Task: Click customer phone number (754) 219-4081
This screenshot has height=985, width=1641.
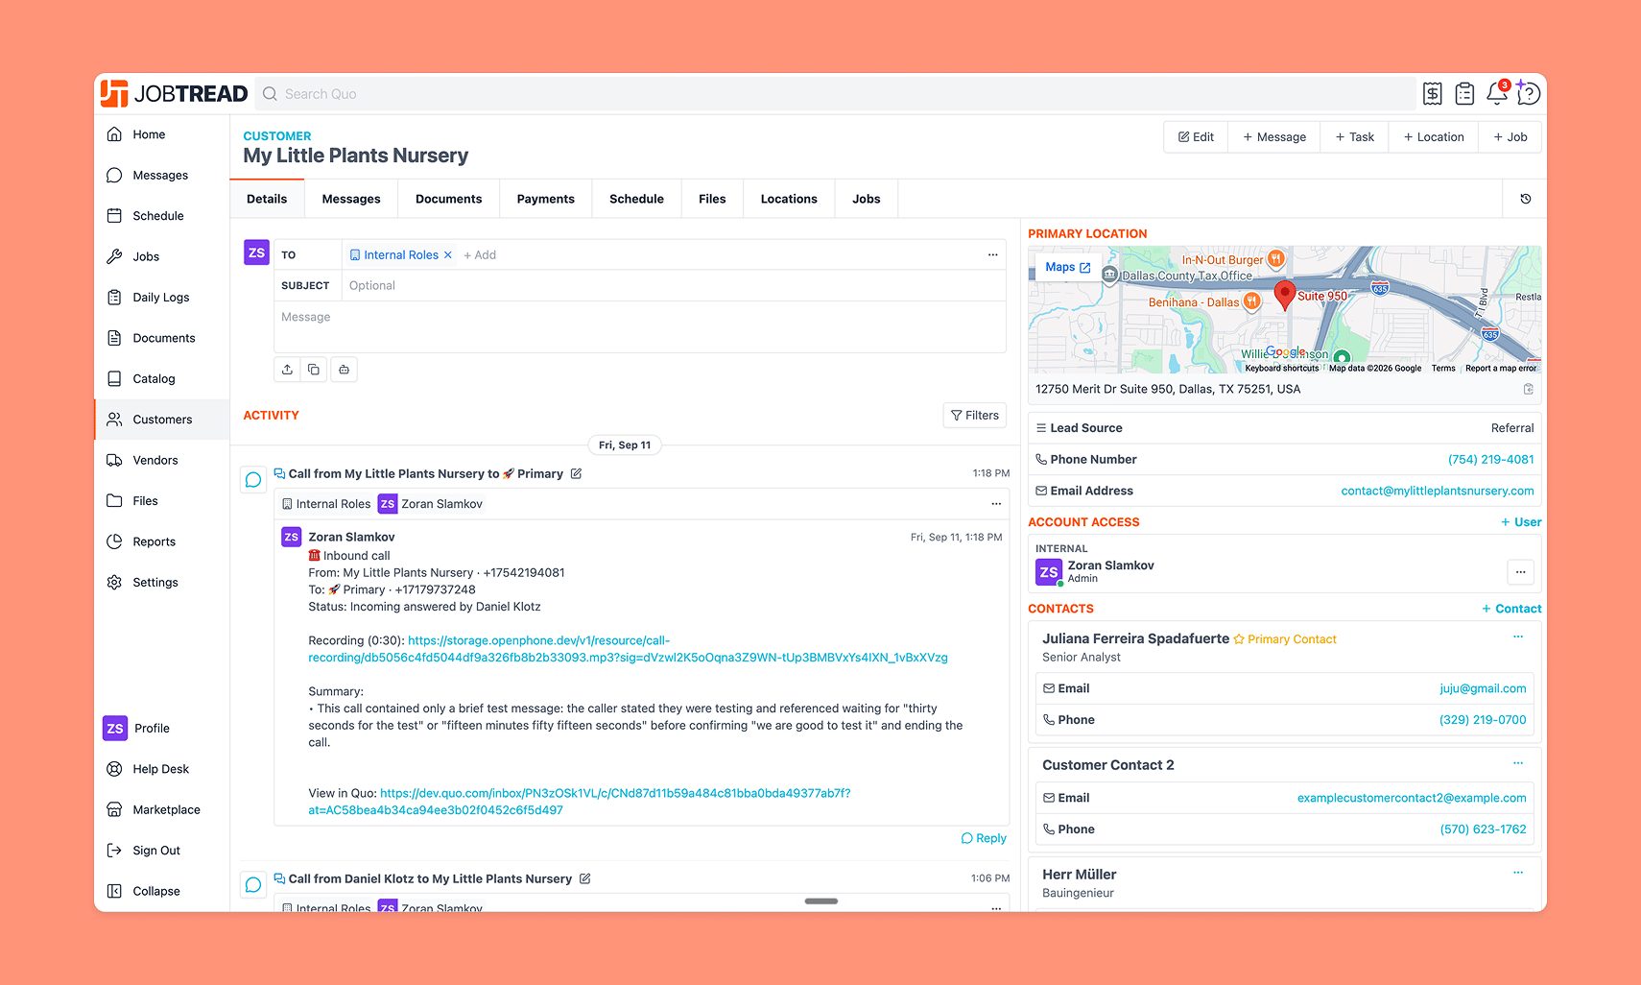Action: 1490,460
